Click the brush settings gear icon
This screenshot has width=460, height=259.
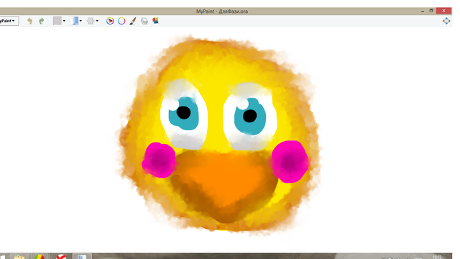tap(91, 21)
